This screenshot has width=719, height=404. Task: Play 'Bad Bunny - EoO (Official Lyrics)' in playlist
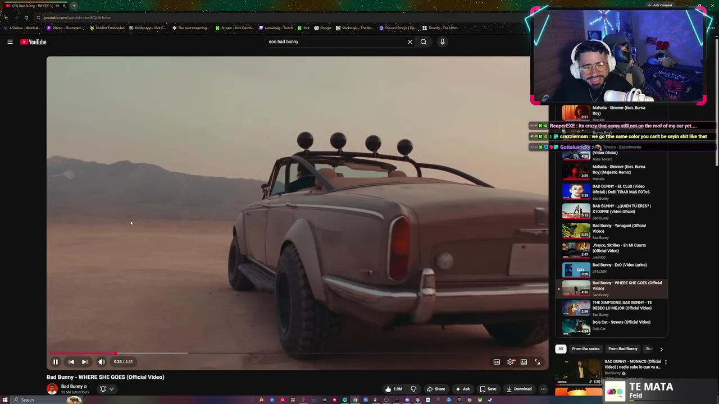(612, 268)
